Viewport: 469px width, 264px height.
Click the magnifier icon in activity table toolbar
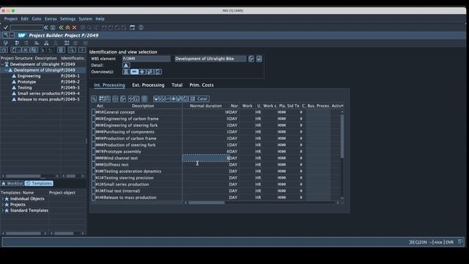[94, 99]
